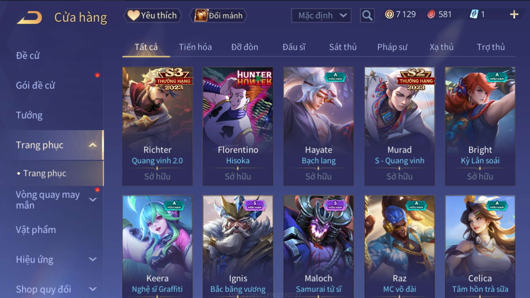This screenshot has height=298, width=530.
Task: Select the Pháp sư tab
Action: click(392, 47)
